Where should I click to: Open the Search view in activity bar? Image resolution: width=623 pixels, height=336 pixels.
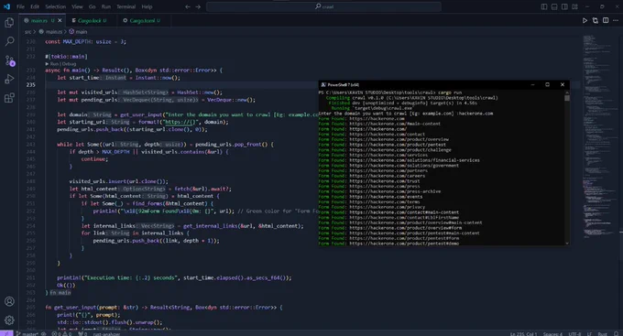[9, 41]
